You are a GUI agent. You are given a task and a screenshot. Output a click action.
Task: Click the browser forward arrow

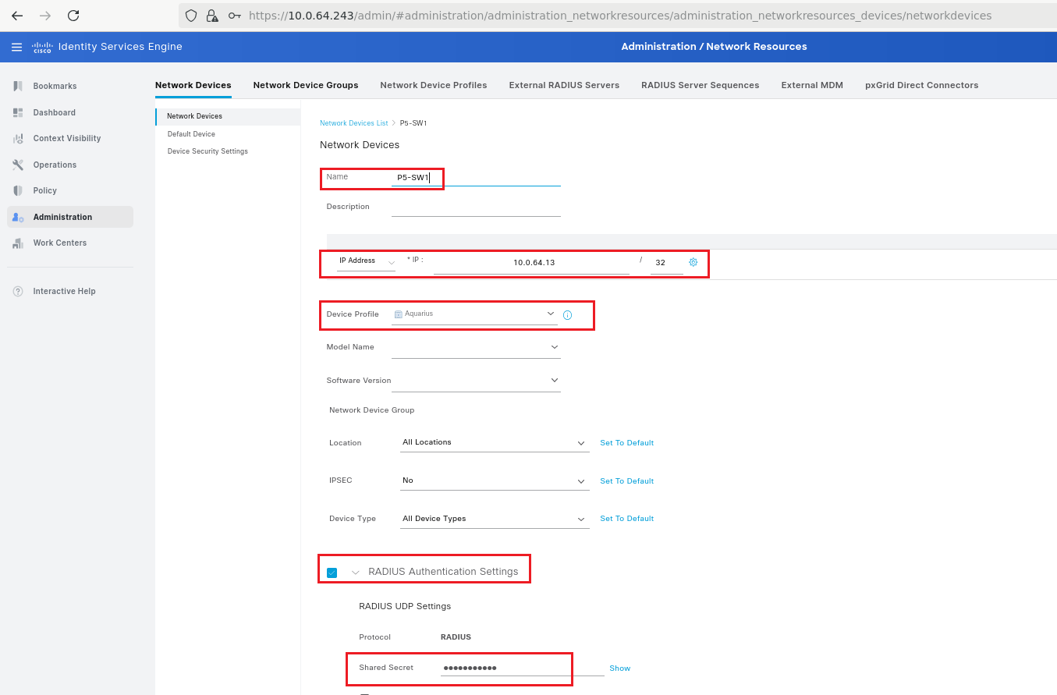[x=45, y=16]
